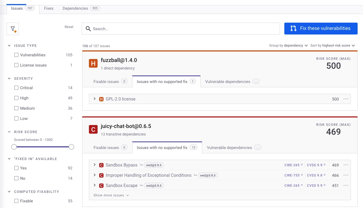This screenshot has height=208, width=363.
Task: Click the search magnifier icon
Action: click(x=88, y=29)
